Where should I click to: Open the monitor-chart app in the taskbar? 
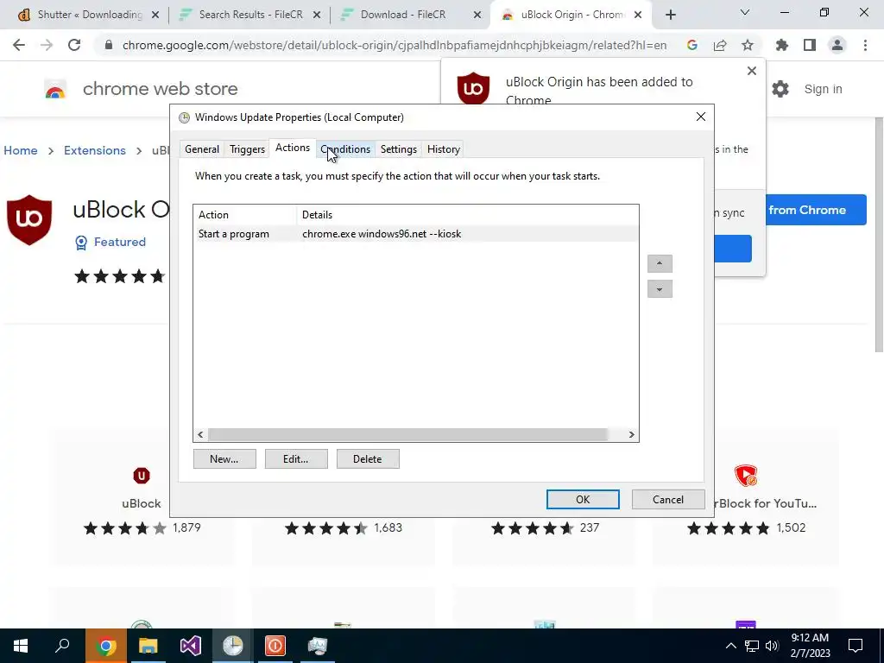click(x=318, y=646)
